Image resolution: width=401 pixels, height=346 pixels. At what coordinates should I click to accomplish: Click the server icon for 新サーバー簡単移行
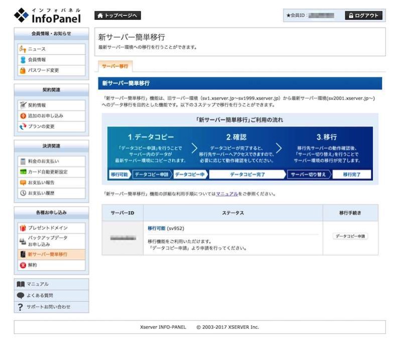[23, 254]
